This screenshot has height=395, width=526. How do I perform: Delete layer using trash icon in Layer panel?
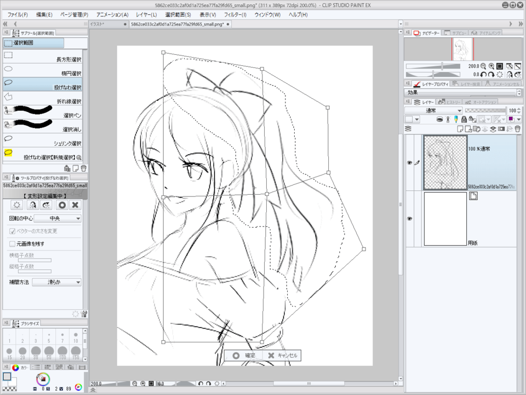[517, 129]
